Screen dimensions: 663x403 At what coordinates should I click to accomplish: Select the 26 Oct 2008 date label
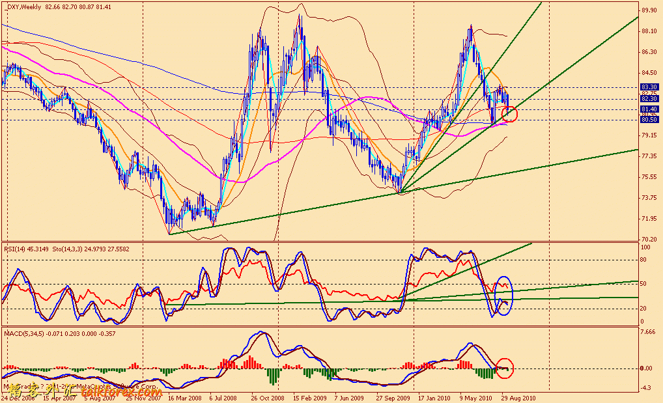[x=268, y=398]
